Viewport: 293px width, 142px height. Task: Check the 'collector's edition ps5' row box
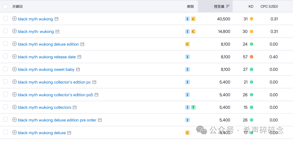(5, 94)
